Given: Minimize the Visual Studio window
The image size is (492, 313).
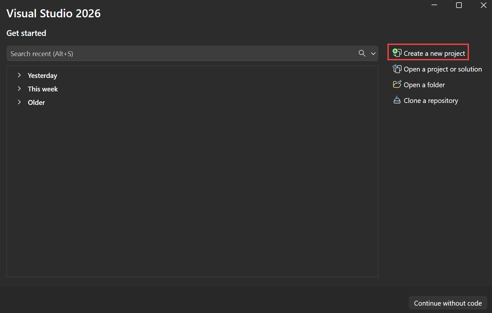Looking at the screenshot, I should click(x=434, y=5).
